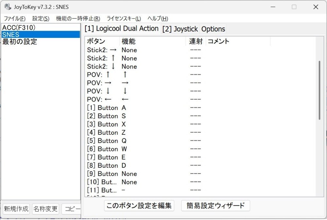Select the 最初の設定 profile
Viewport: 327px width, 220px height.
(x=41, y=41)
